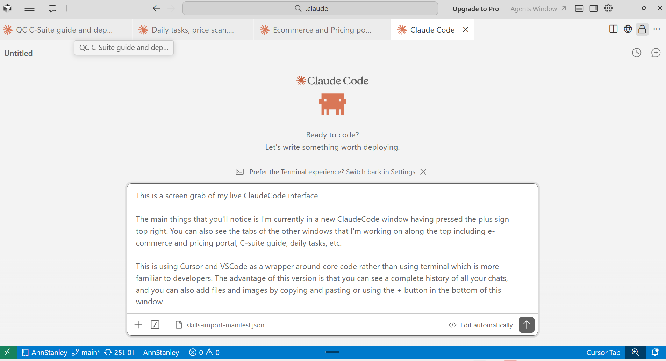Image resolution: width=666 pixels, height=361 pixels.
Task: Click second AnnStanley status bar entry
Action: pyautogui.click(x=161, y=352)
